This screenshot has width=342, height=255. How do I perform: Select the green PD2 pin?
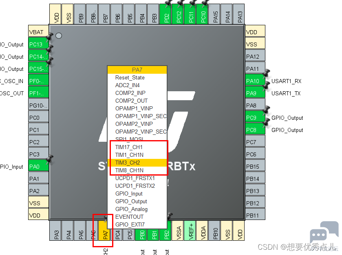(x=166, y=14)
